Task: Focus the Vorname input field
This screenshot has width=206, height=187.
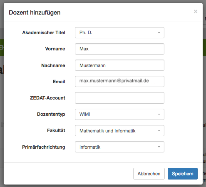Action: (119, 49)
